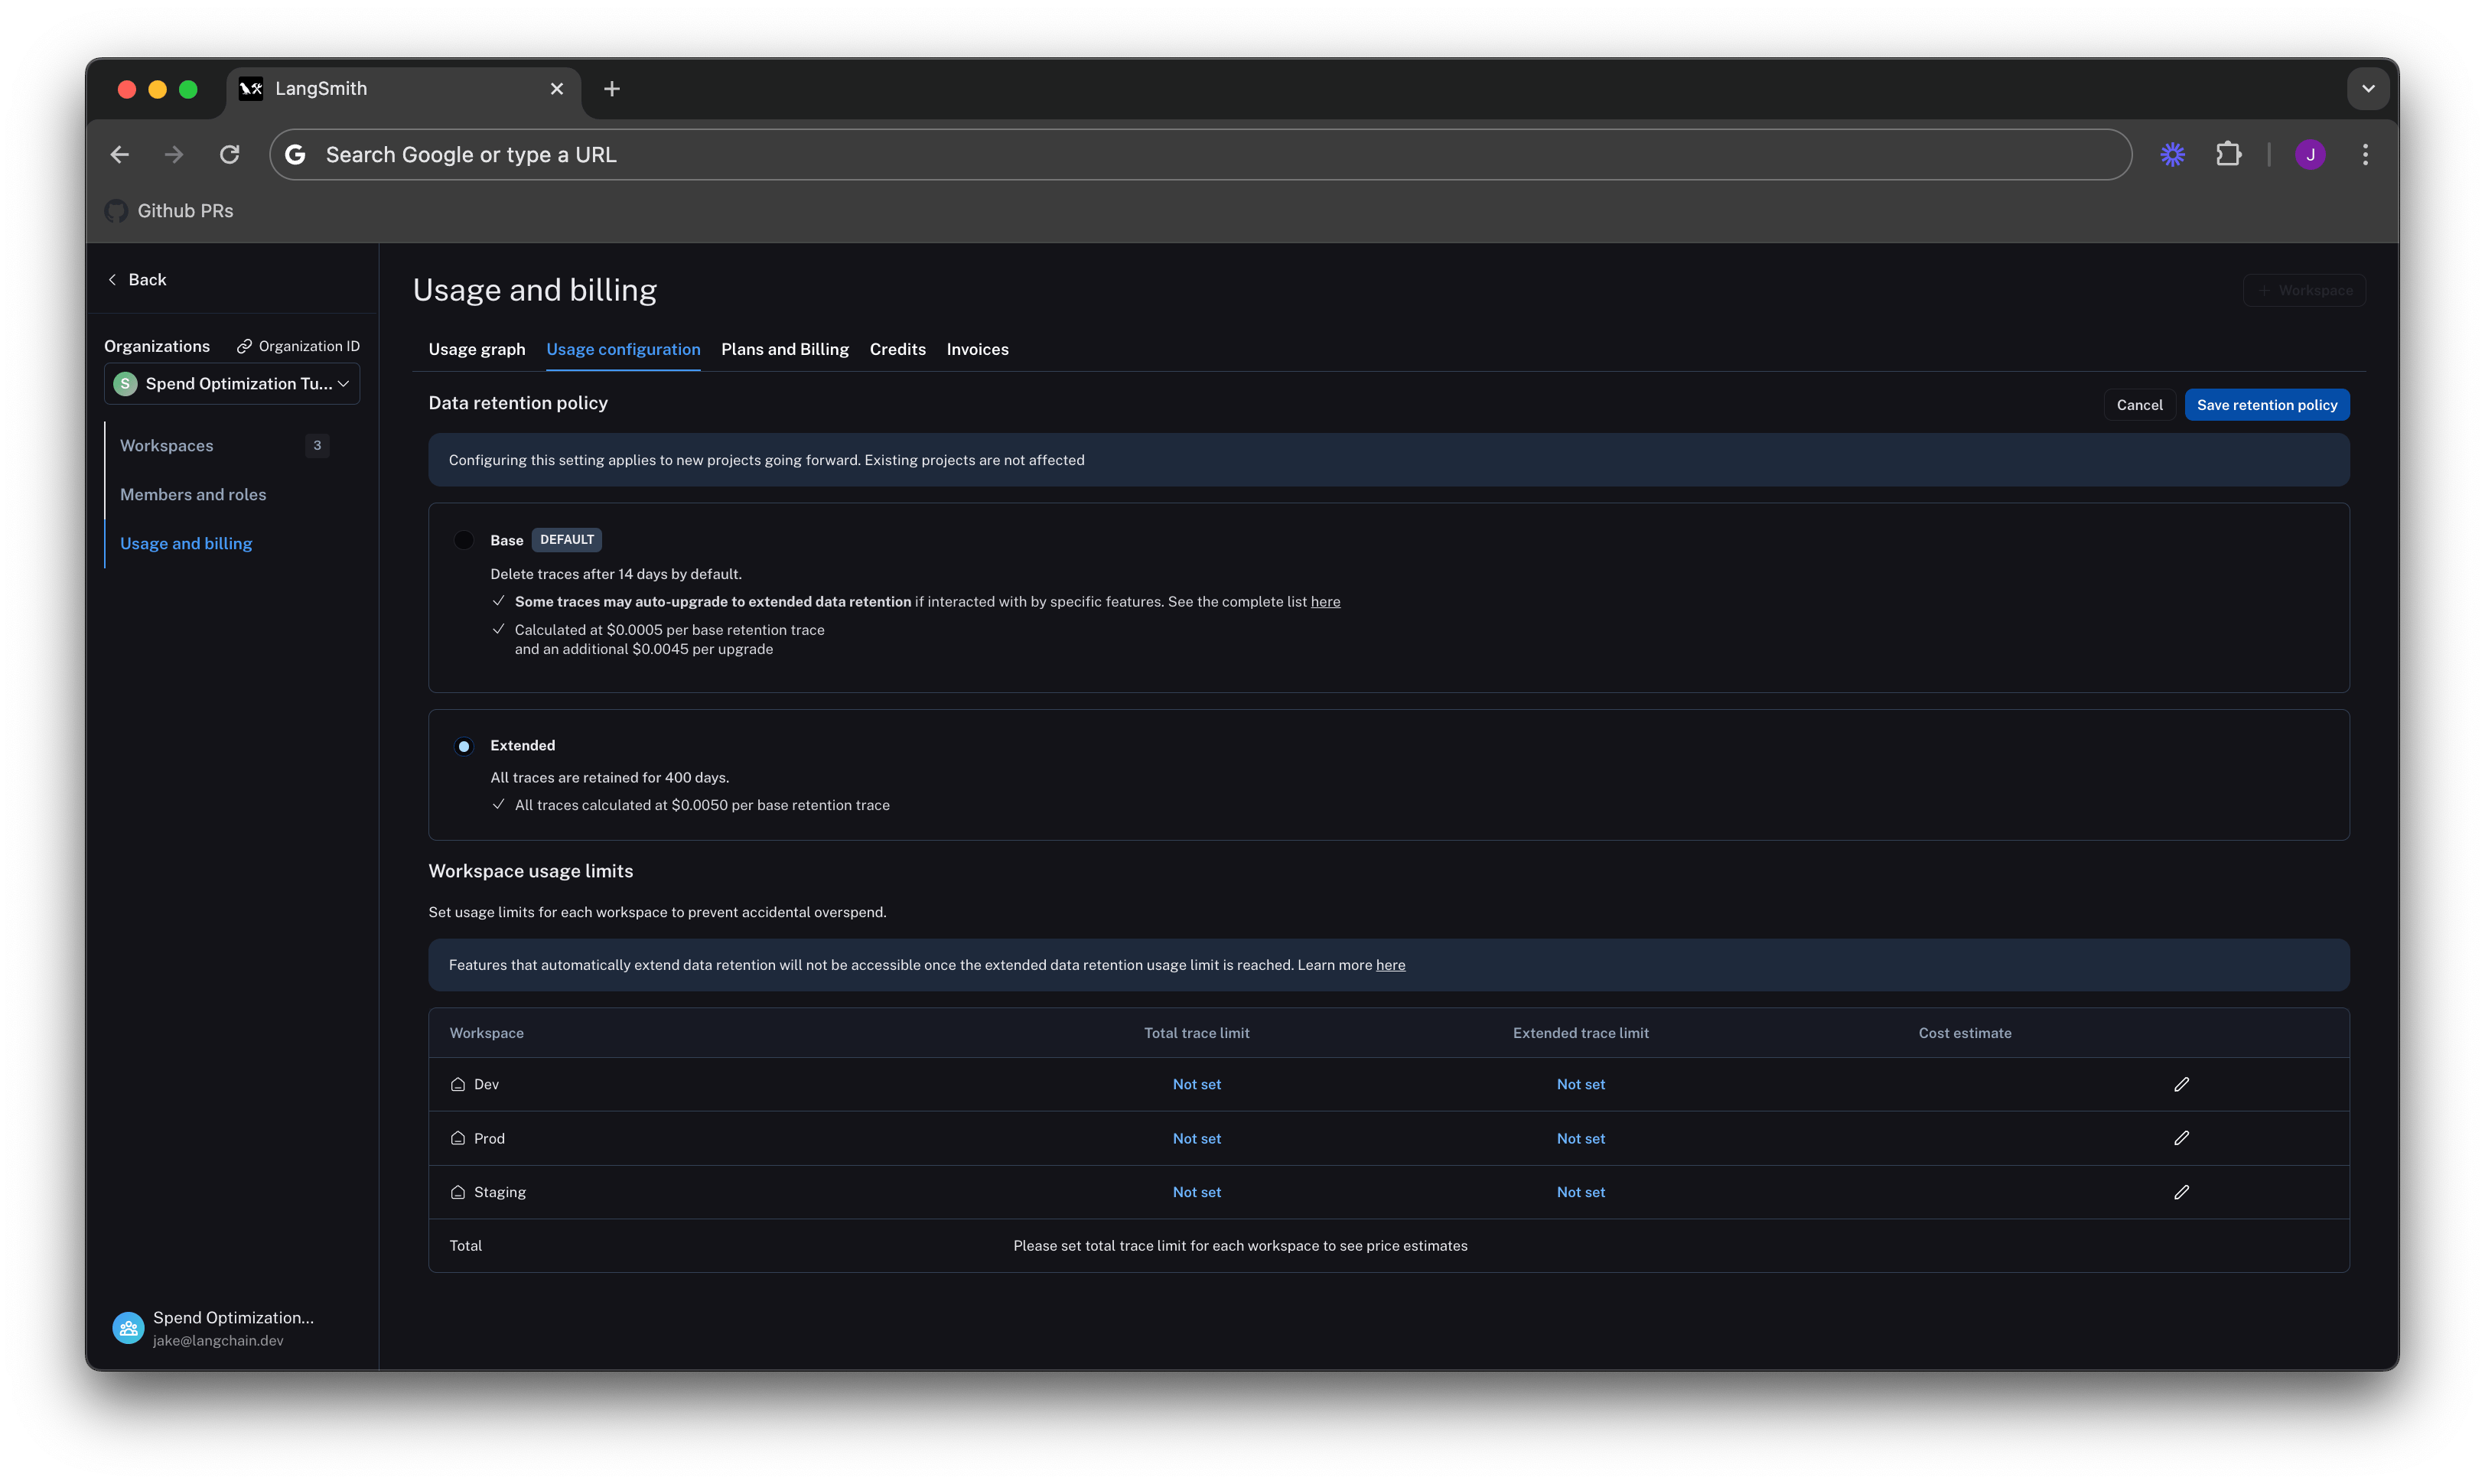Click the Staging total trace limit value
Image resolution: width=2485 pixels, height=1484 pixels.
pos(1197,1193)
